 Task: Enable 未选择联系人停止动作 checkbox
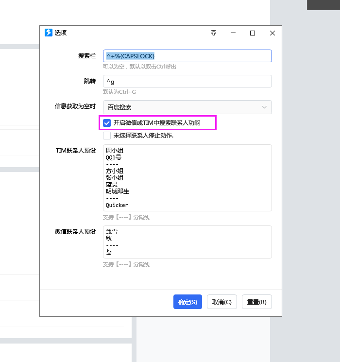pos(107,136)
